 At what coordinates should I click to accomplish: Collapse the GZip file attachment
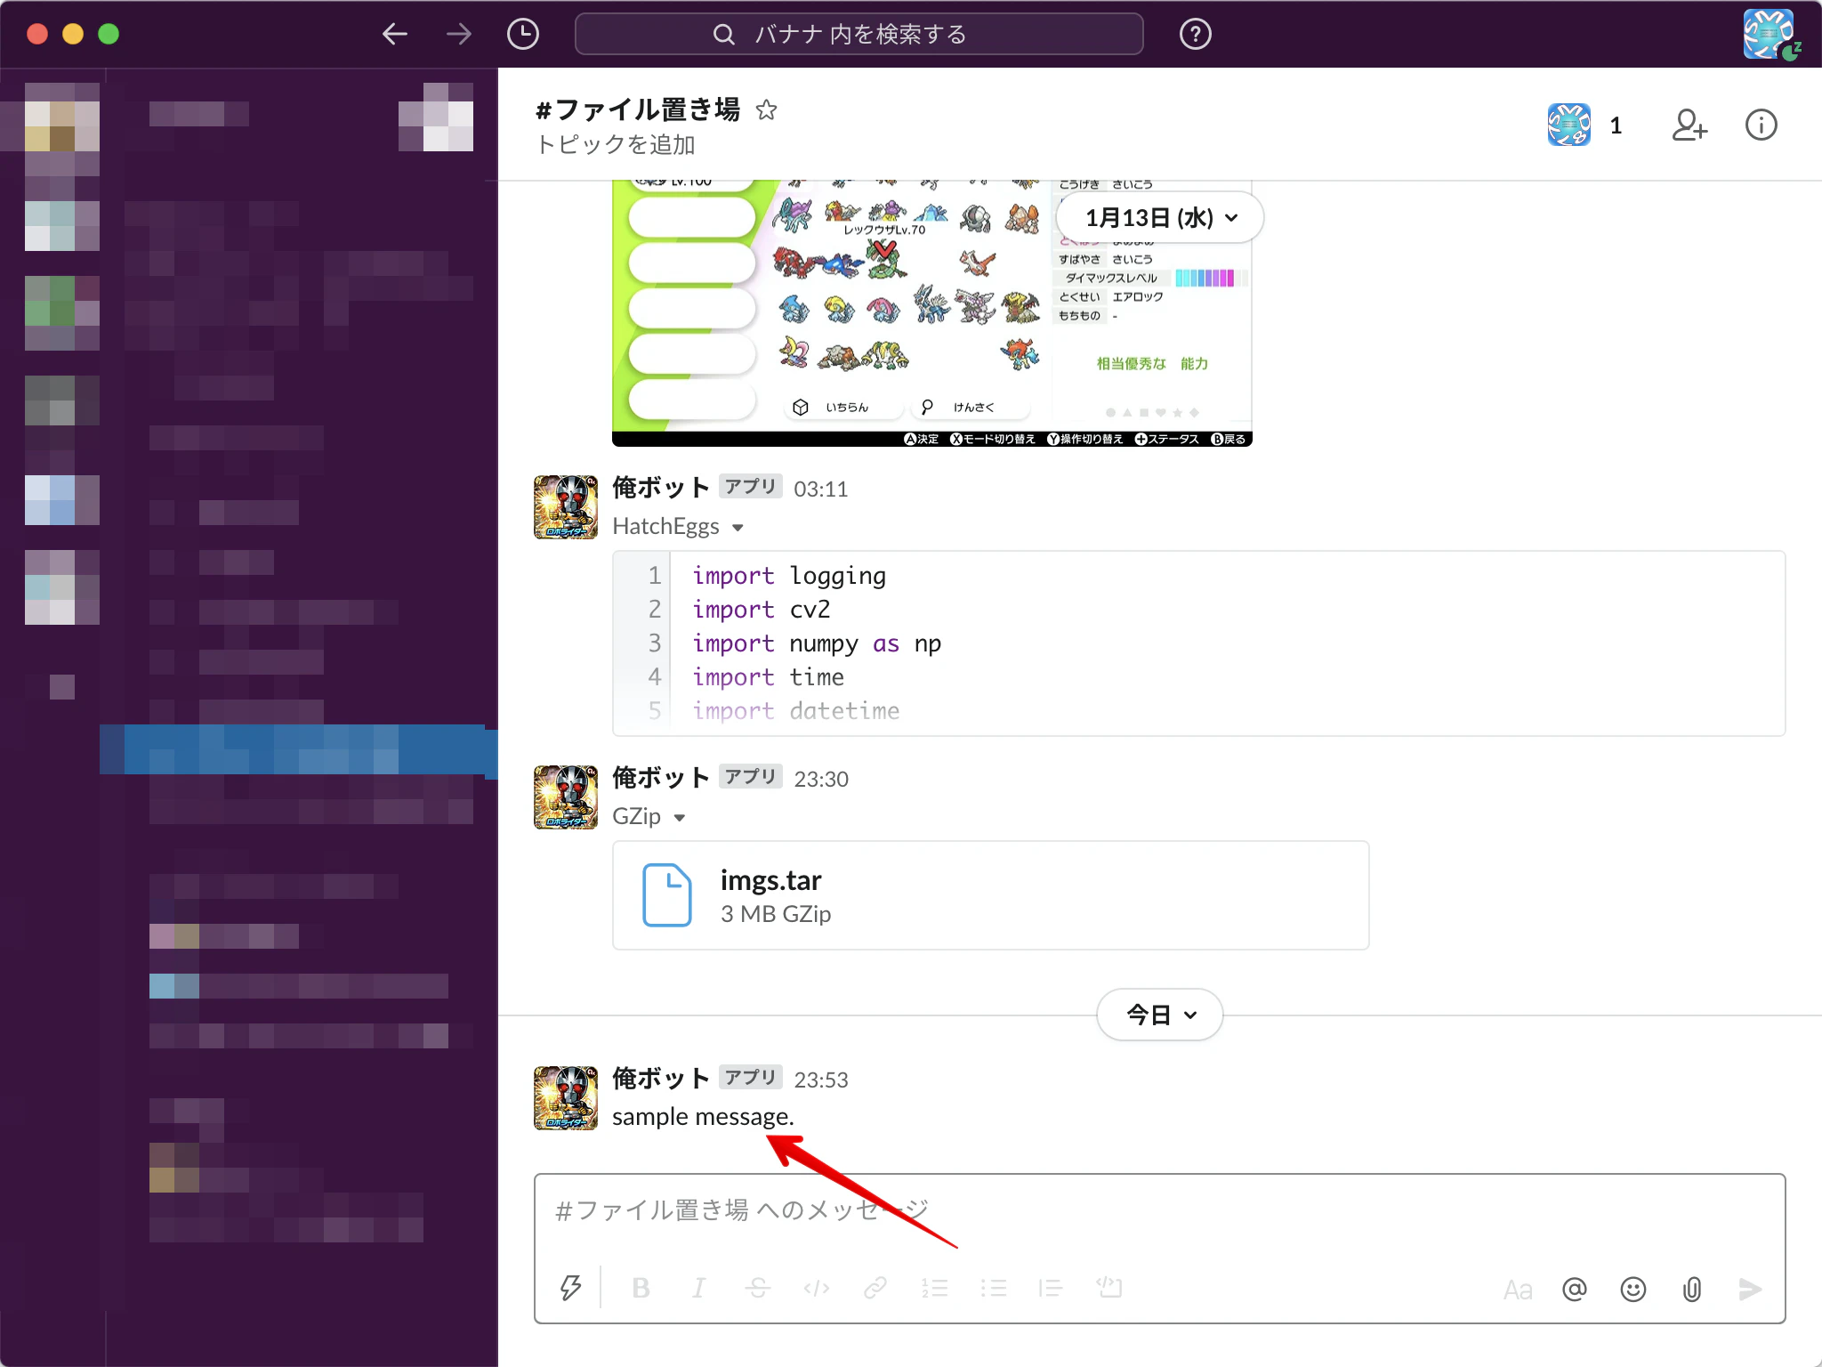(680, 818)
